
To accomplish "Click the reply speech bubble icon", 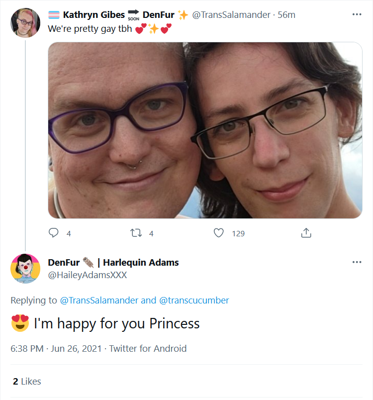I will point(54,233).
